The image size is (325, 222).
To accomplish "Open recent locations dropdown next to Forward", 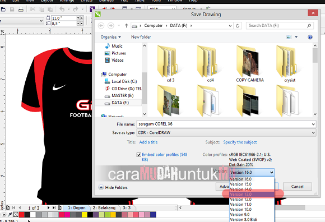I will [x=119, y=26].
